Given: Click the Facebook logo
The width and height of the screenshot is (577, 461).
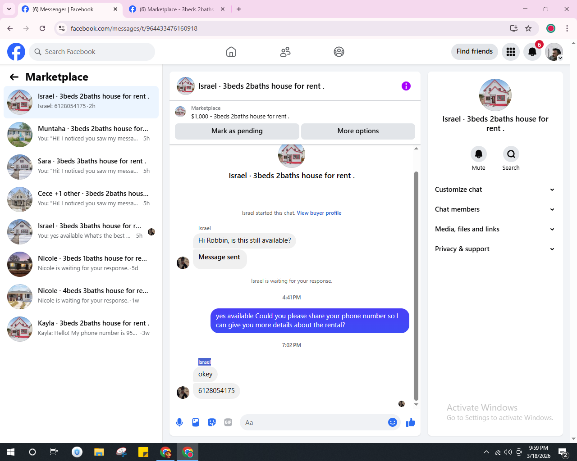Looking at the screenshot, I should (x=16, y=52).
